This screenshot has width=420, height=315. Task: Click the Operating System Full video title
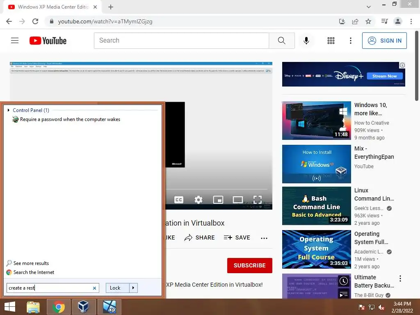click(x=371, y=238)
